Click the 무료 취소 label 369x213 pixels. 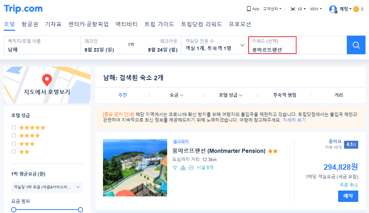click(349, 185)
